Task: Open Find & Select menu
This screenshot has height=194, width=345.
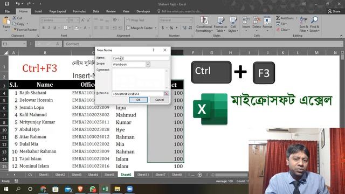Action: coord(315,24)
